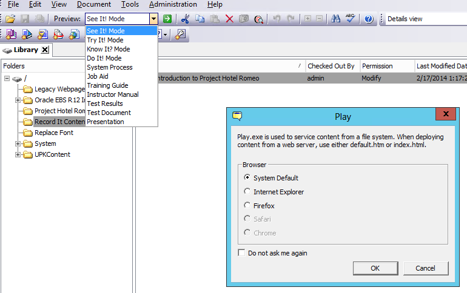The width and height of the screenshot is (467, 293).
Task: Enable 'Do not ask me again' checkbox
Action: (242, 253)
